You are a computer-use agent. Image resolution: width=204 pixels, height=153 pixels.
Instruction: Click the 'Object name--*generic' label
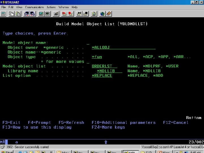tap(34, 52)
